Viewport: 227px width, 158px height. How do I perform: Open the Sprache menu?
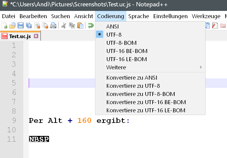(139, 16)
